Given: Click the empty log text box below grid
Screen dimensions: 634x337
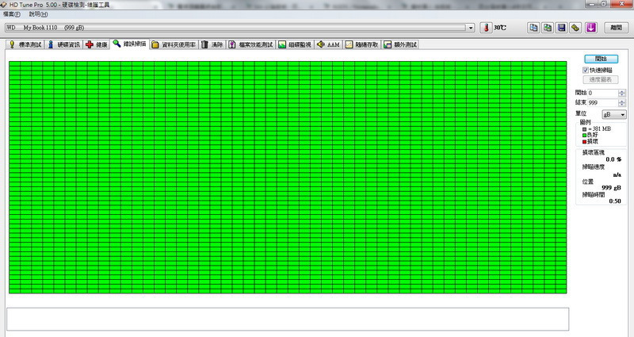Looking at the screenshot, I should (x=288, y=320).
